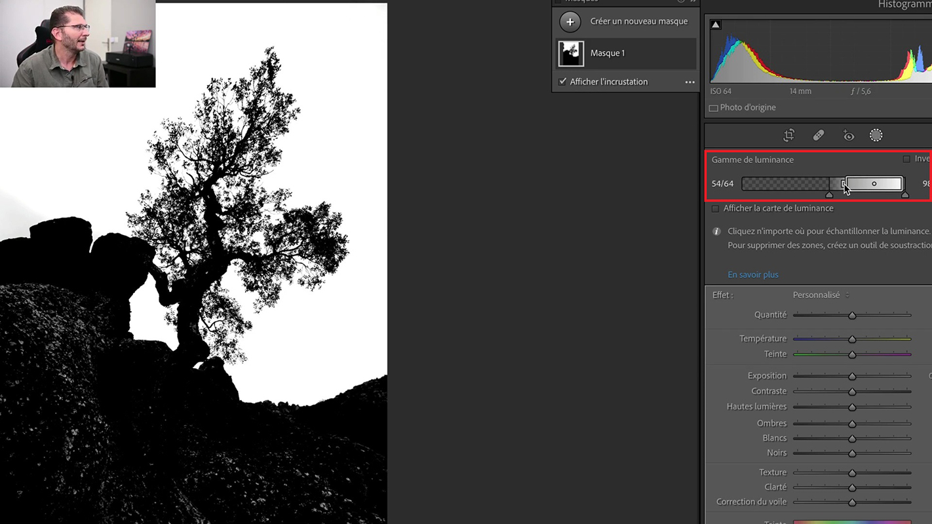Click the left luminance falloff triangle marker
This screenshot has width=932, height=524.
(x=829, y=195)
